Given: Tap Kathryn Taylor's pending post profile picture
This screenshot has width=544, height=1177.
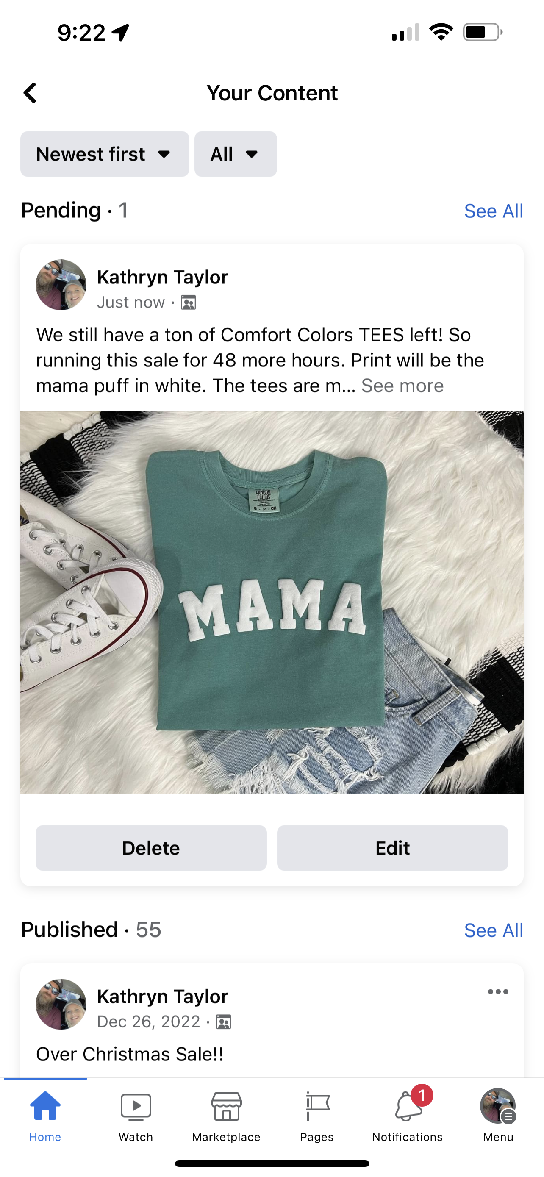Looking at the screenshot, I should [61, 285].
